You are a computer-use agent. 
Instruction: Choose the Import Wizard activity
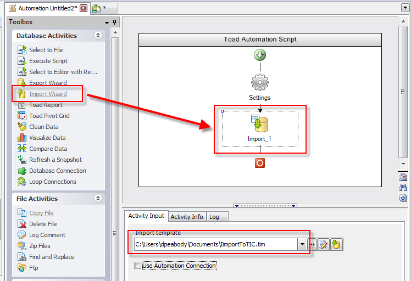click(42, 94)
